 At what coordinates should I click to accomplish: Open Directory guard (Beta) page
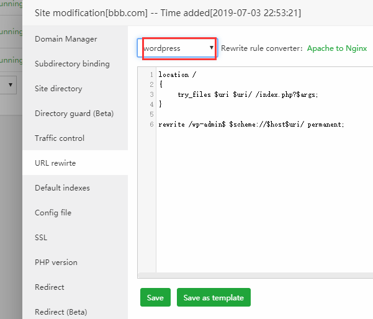click(x=74, y=114)
